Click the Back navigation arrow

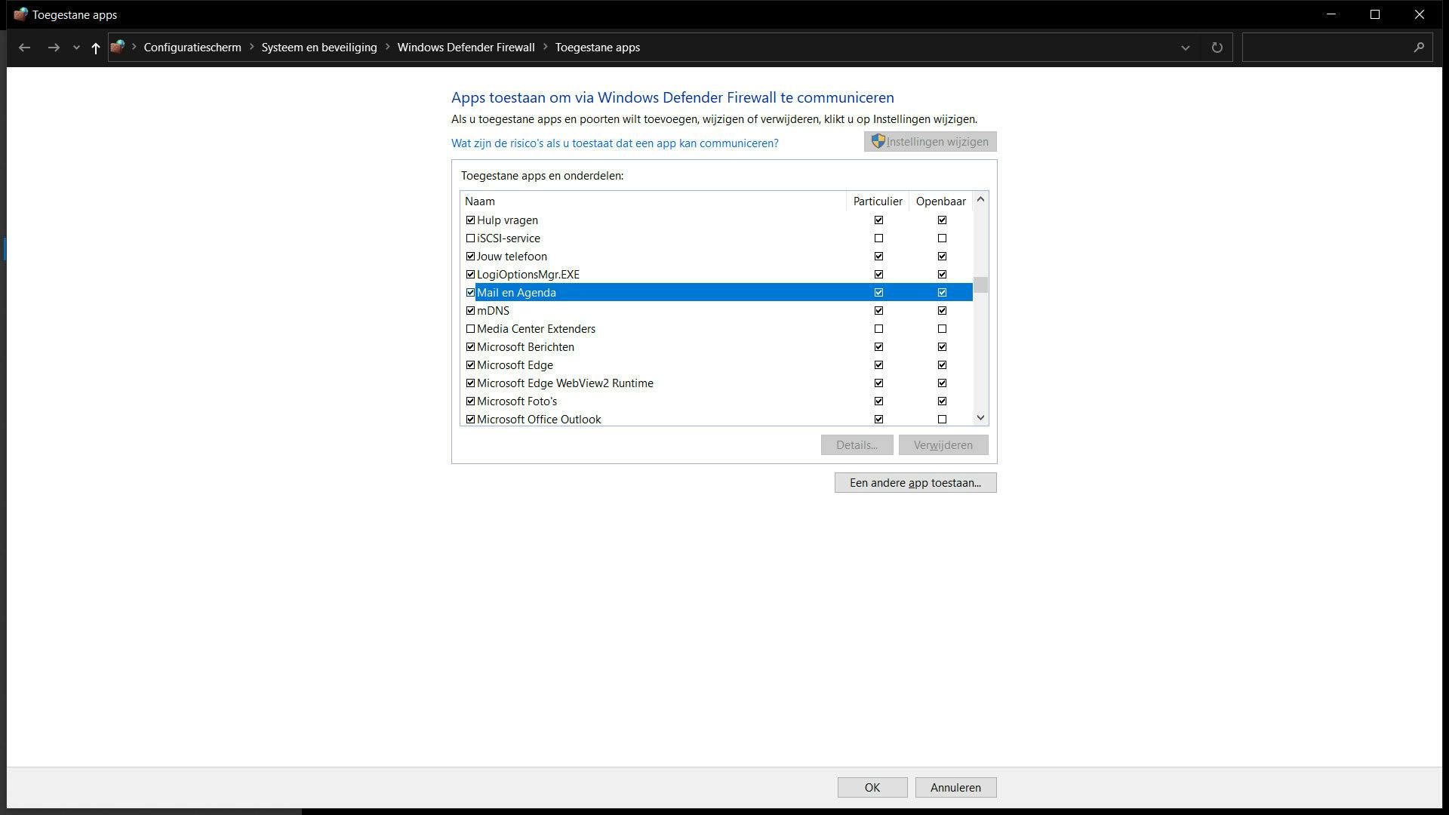(24, 48)
